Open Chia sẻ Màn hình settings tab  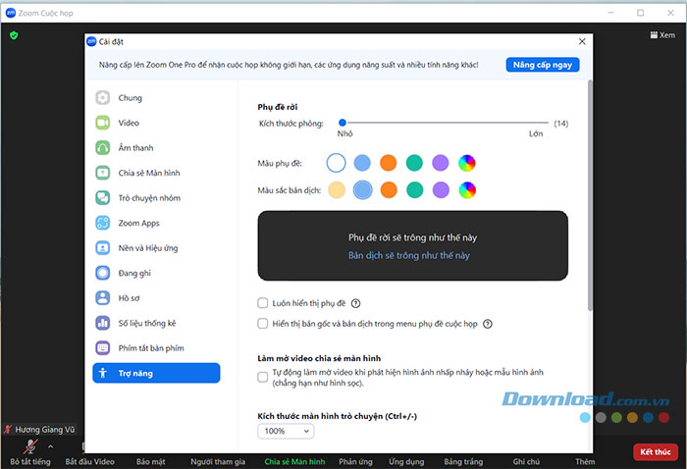[156, 173]
